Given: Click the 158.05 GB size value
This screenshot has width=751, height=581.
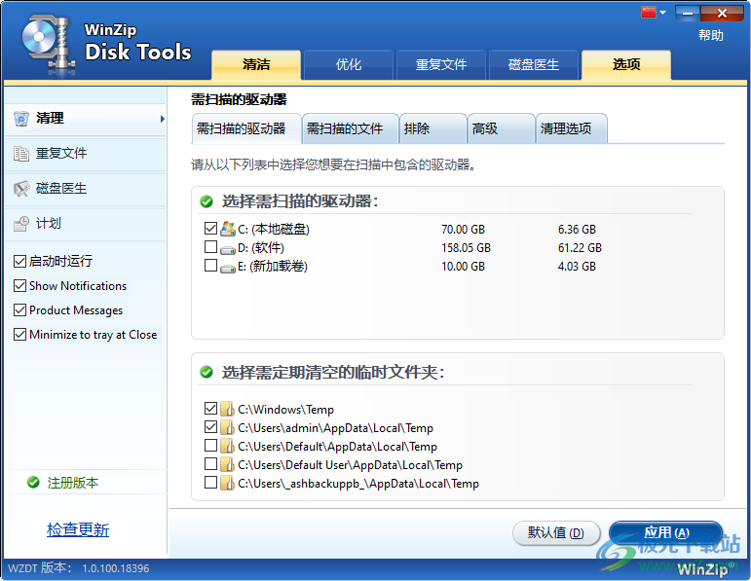Looking at the screenshot, I should [x=466, y=248].
